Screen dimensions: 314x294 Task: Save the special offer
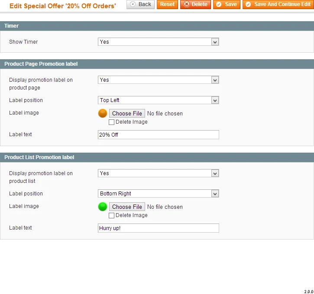[x=227, y=4]
